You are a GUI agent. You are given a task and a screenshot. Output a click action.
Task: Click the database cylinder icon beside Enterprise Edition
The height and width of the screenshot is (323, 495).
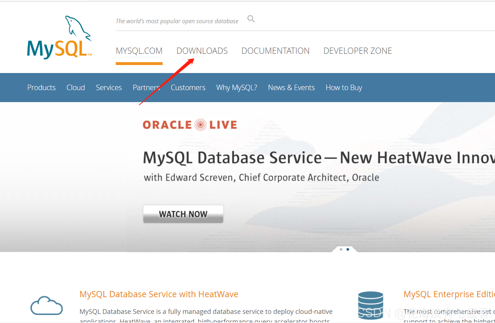click(371, 305)
